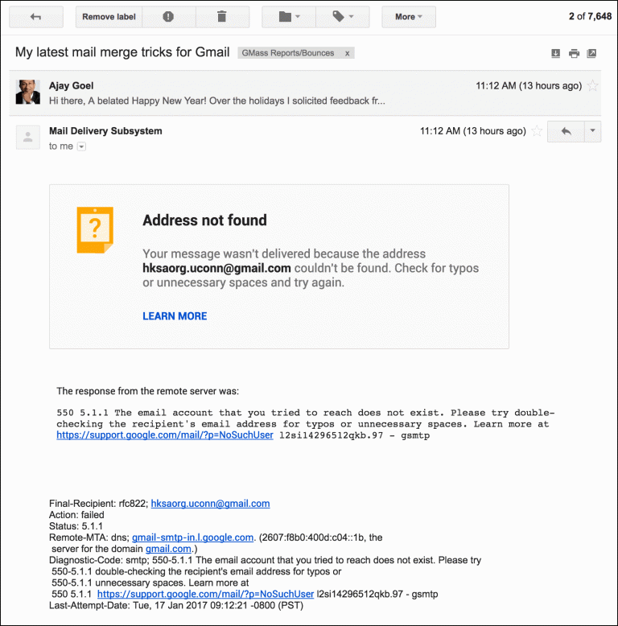Image resolution: width=618 pixels, height=626 pixels.
Task: Report message as spam with exclamation icon
Action: click(168, 17)
